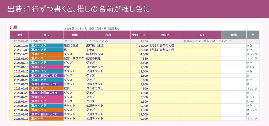The image size is (269, 126).
Task: Click the italic （見本の行） cell
Action: [x=46, y=41]
